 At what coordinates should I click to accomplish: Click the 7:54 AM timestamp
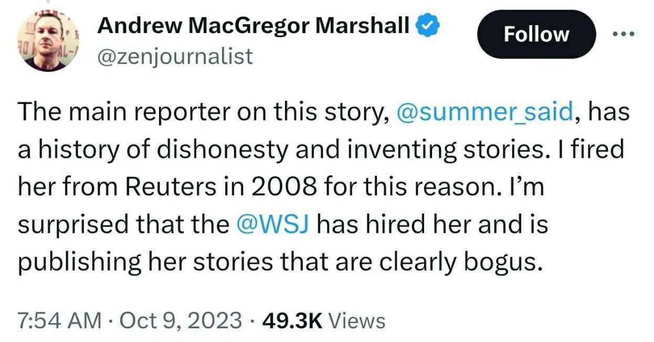click(x=58, y=320)
